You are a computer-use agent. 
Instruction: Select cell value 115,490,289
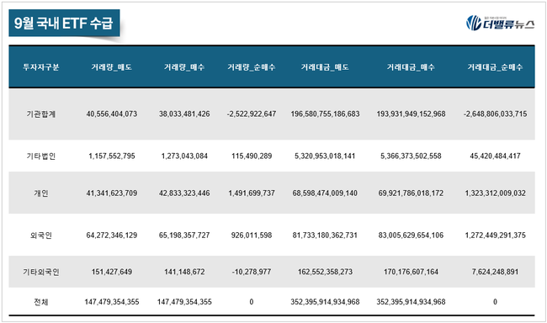(252, 156)
